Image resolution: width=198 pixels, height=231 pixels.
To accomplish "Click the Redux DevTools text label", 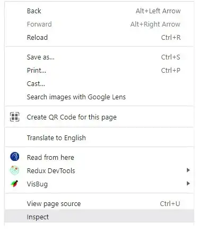I will (x=51, y=170).
